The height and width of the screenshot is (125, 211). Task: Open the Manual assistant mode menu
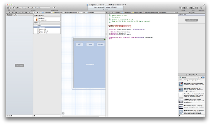pyautogui.click(x=118, y=13)
